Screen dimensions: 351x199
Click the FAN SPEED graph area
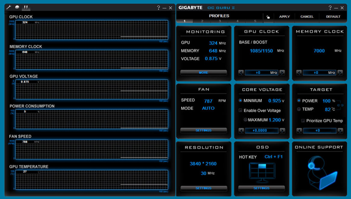(x=92, y=150)
